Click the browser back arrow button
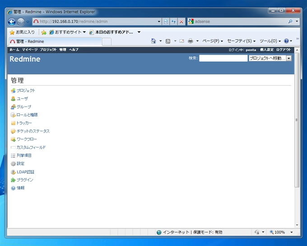Viewport: 307px width, 246px height. pyautogui.click(x=12, y=22)
